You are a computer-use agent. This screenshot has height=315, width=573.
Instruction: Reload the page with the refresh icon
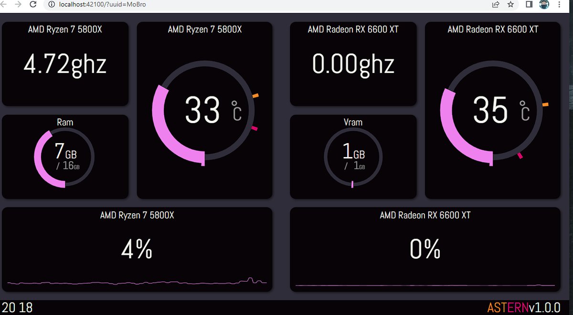[33, 4]
